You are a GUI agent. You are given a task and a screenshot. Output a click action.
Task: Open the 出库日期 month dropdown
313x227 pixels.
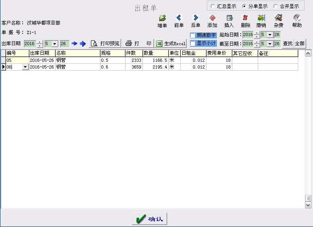pyautogui.click(x=54, y=44)
